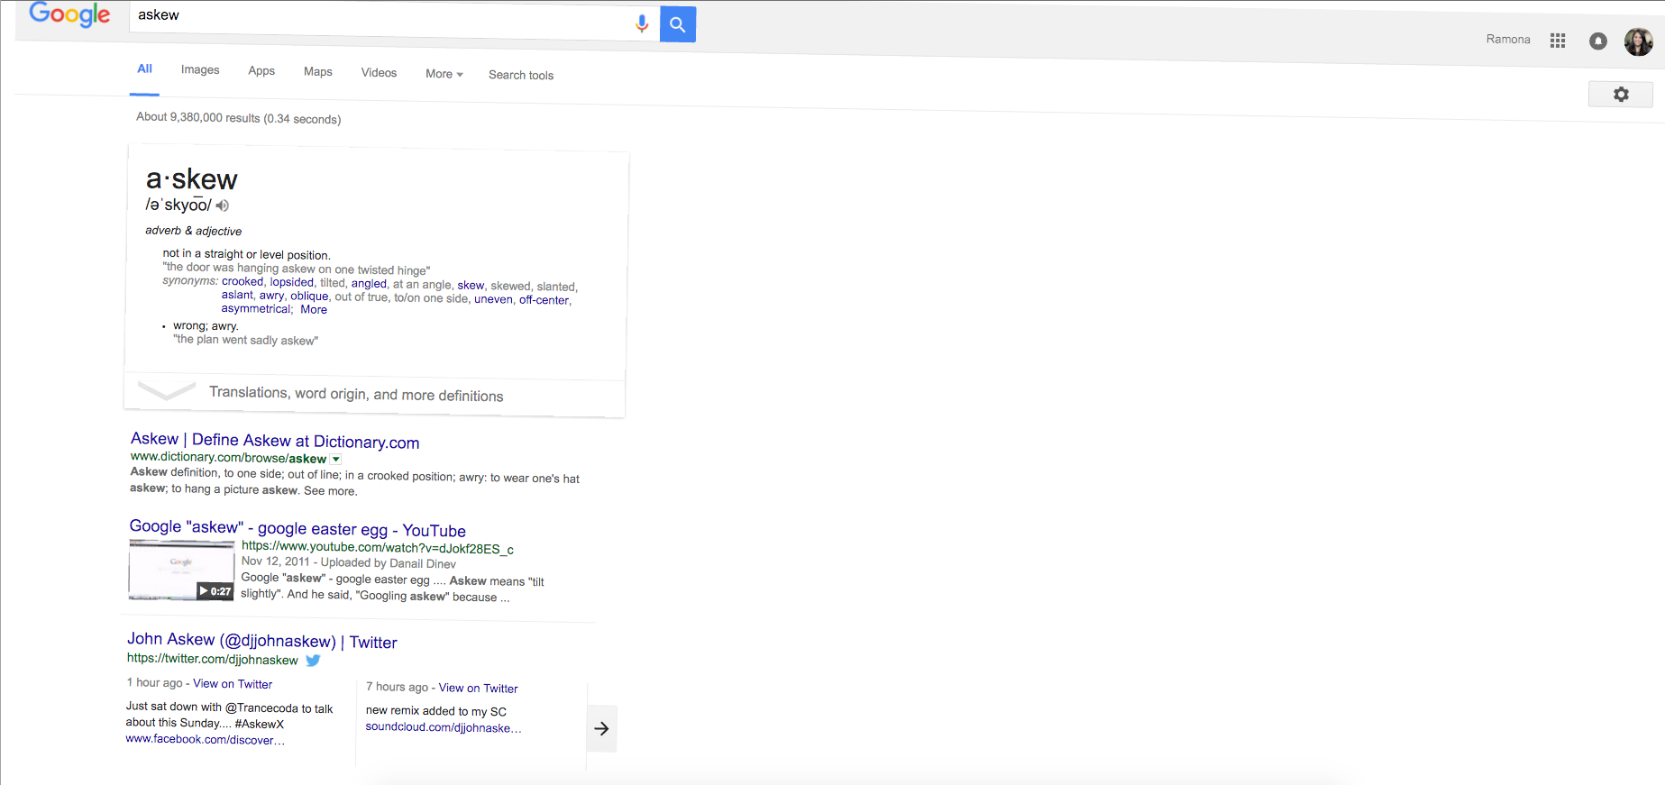Click the microphone voice search icon
Image resolution: width=1665 pixels, height=785 pixels.
(x=642, y=23)
